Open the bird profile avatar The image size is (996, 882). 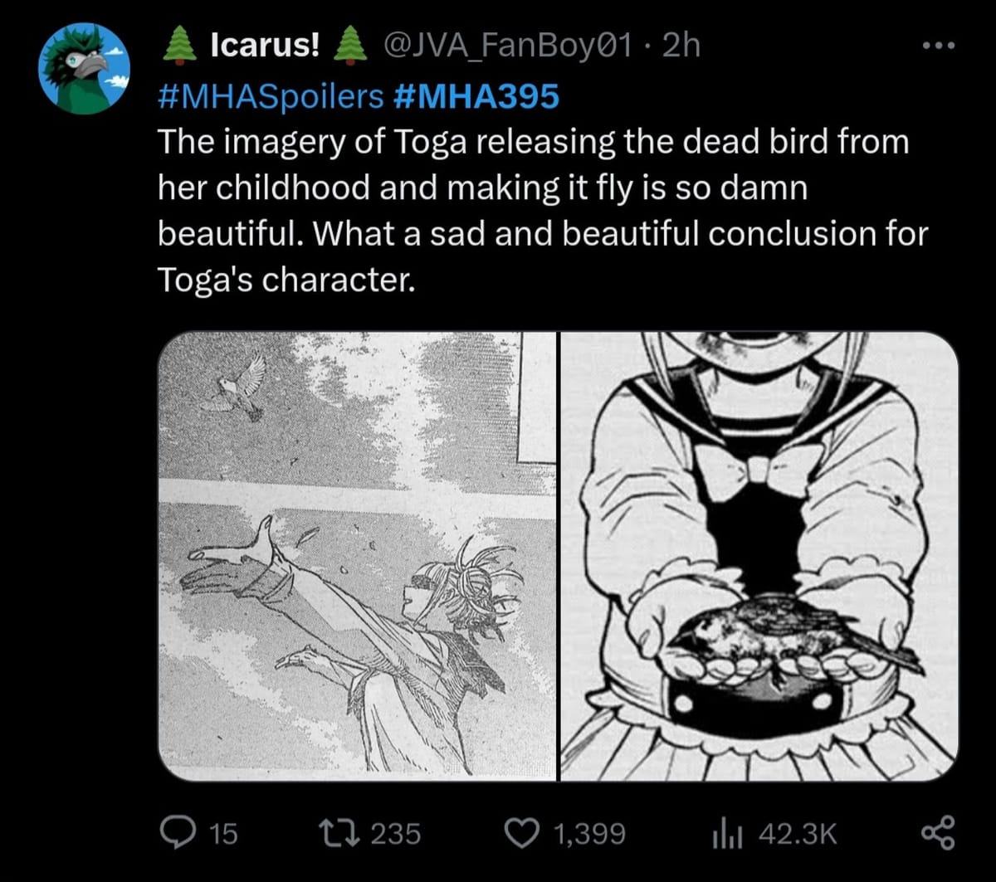point(85,69)
